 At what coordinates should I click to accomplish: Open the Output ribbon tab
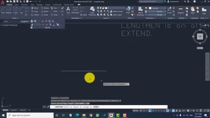[x=48, y=5]
